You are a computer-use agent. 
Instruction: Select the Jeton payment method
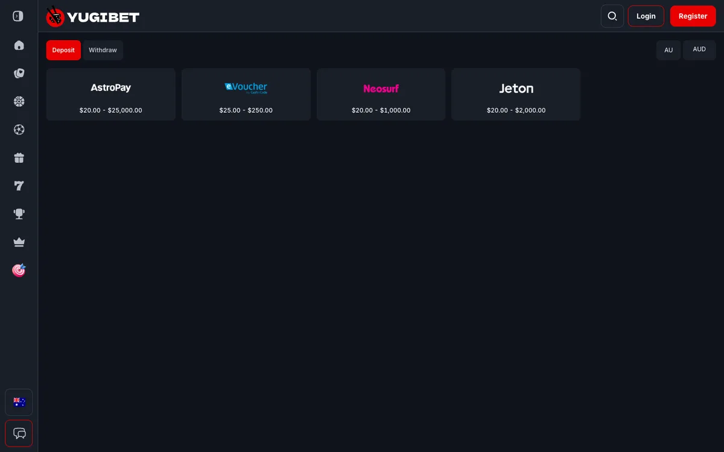(516, 94)
